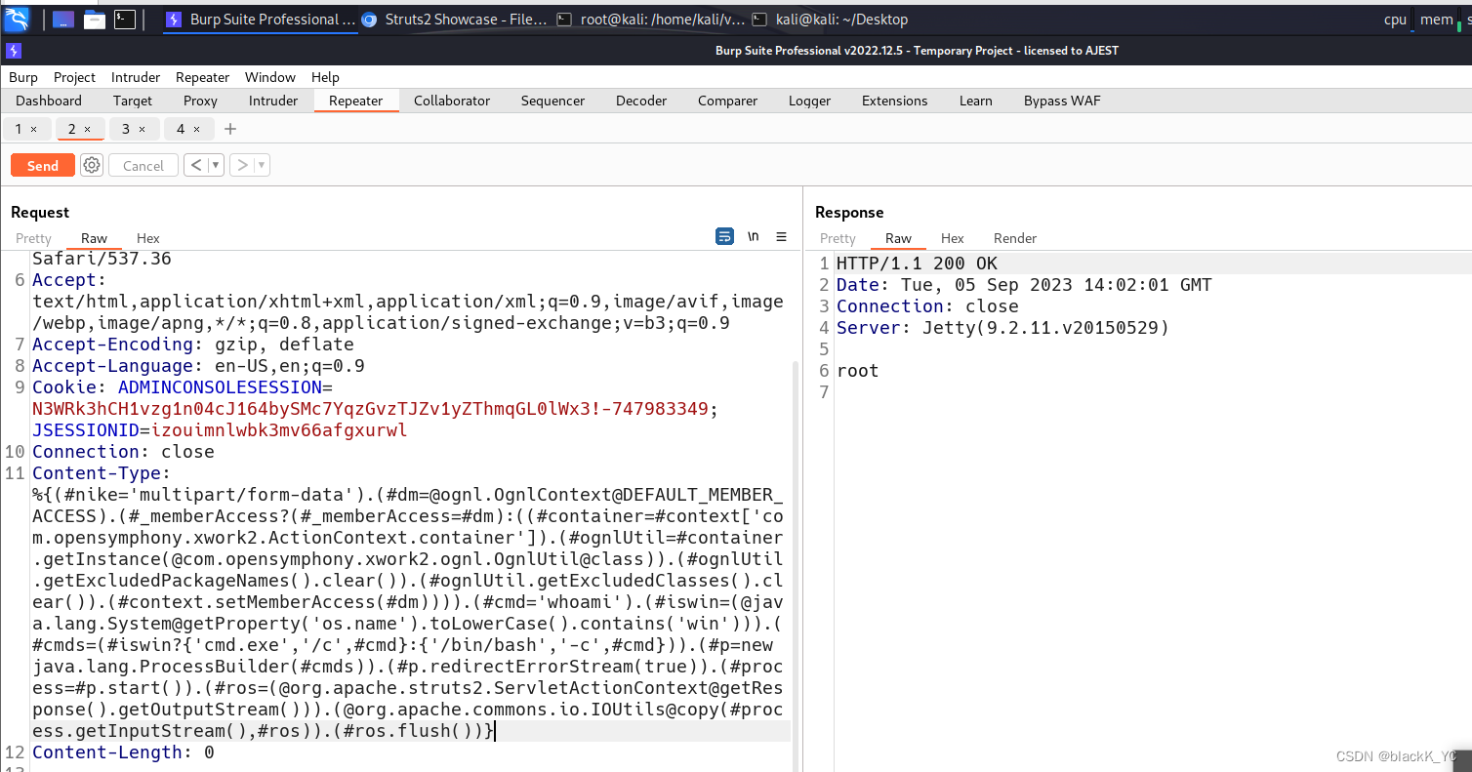Launch the terminal emulator panel icon
The width and height of the screenshot is (1472, 772).
124,19
